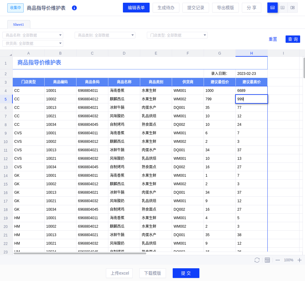Click the 重置 link
This screenshot has height=281, width=305.
273,39
